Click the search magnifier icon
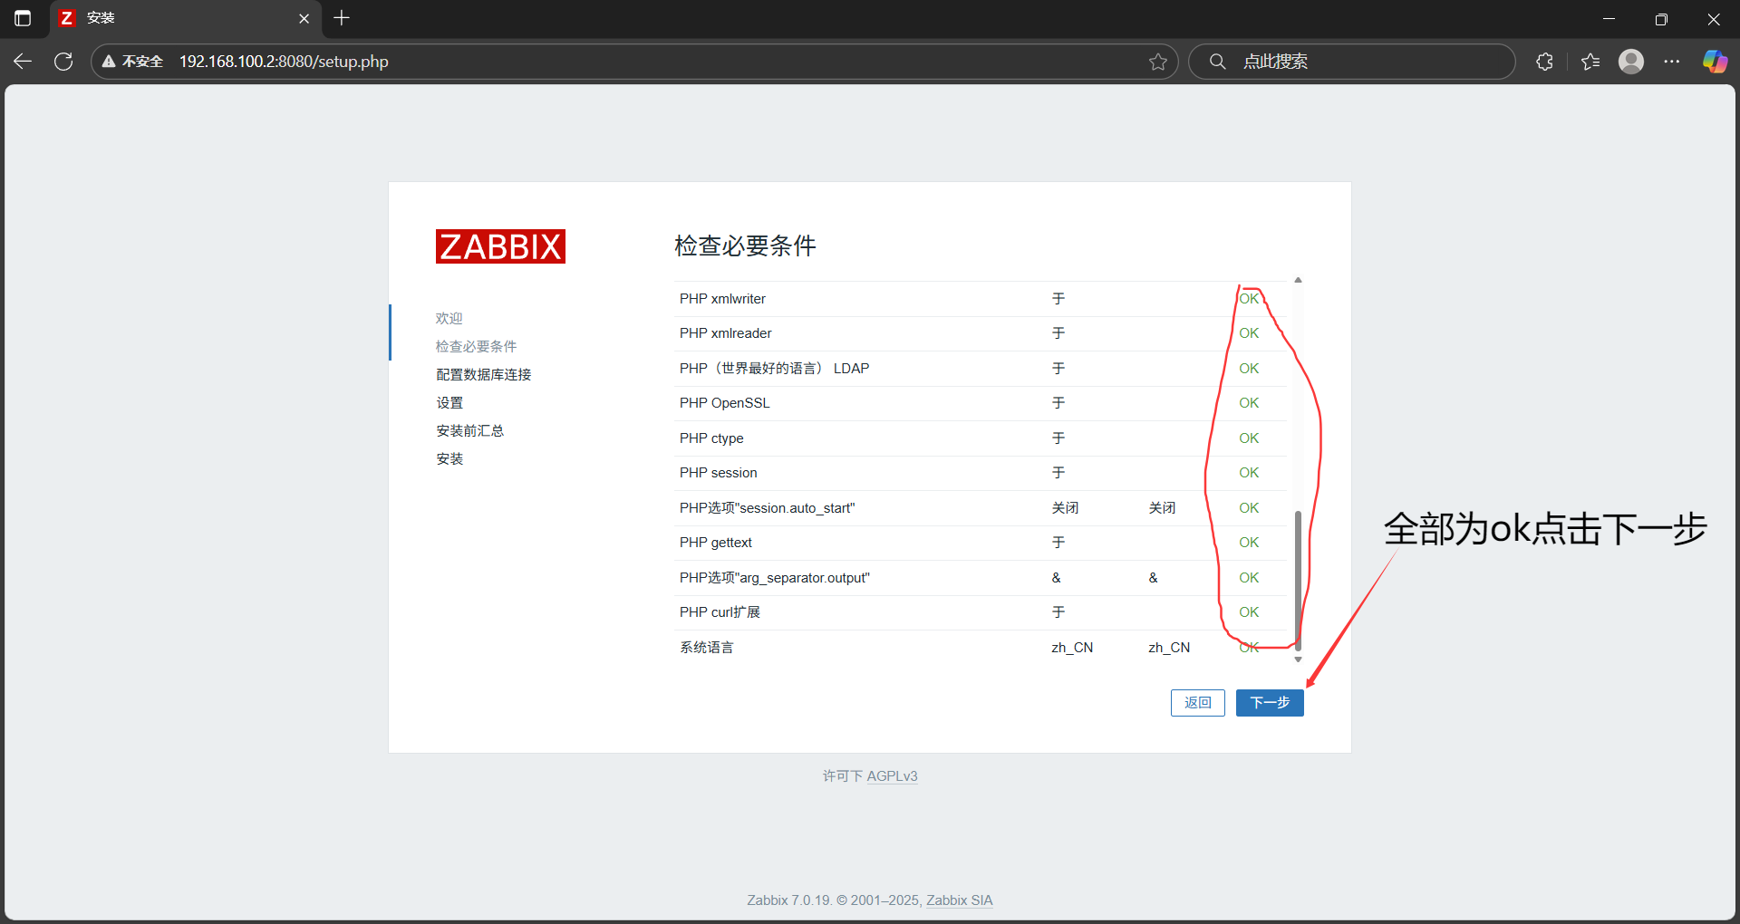This screenshot has height=924, width=1740. click(1218, 62)
